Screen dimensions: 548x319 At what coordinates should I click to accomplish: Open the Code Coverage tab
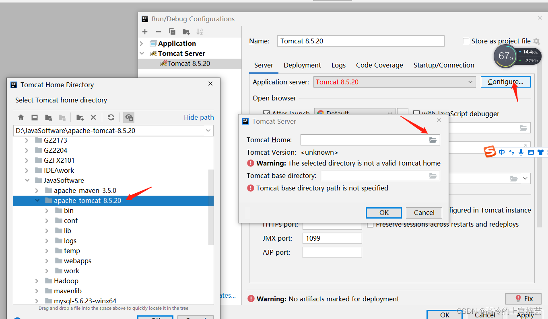click(x=379, y=65)
